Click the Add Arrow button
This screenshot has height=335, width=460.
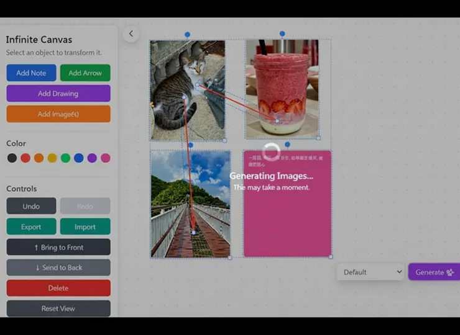[85, 73]
